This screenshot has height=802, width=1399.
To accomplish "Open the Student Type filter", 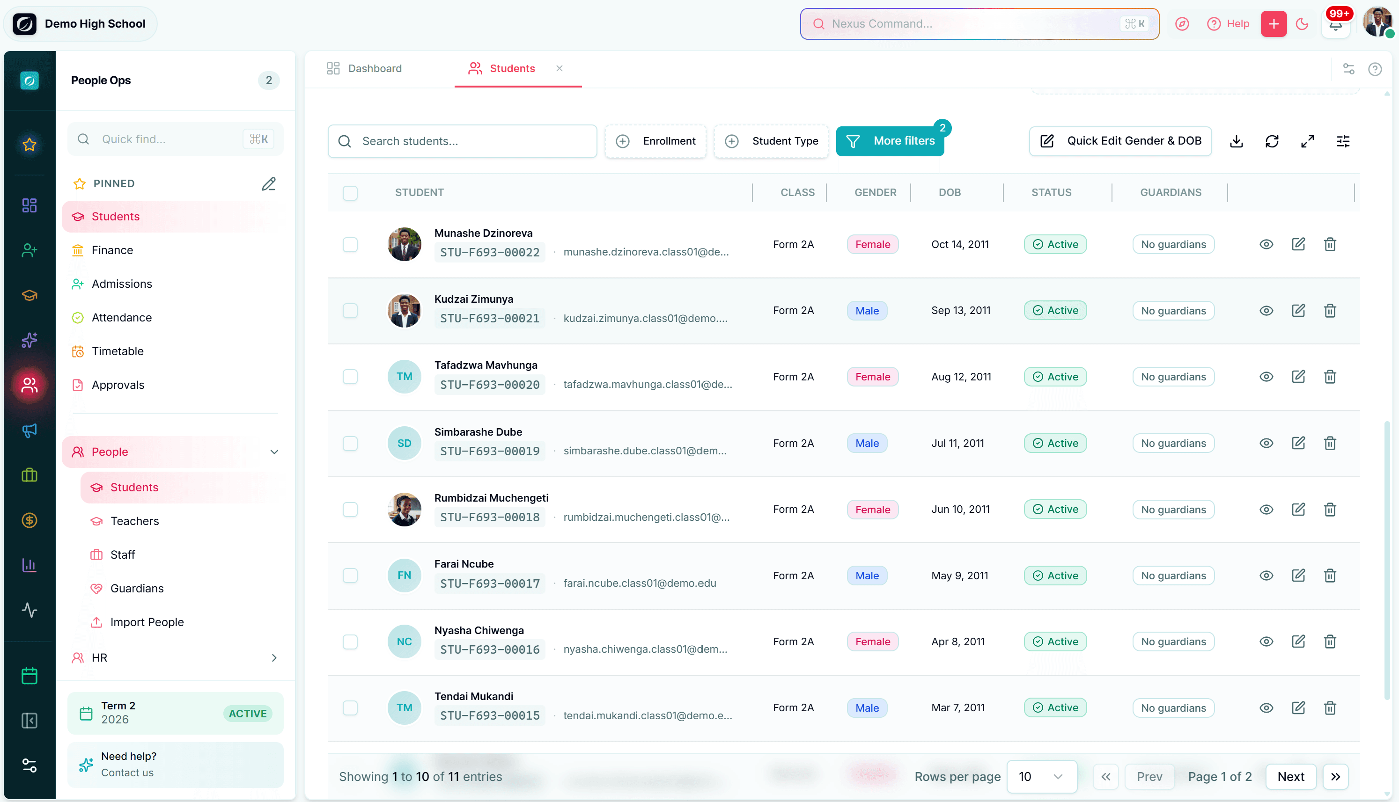I will click(x=771, y=141).
